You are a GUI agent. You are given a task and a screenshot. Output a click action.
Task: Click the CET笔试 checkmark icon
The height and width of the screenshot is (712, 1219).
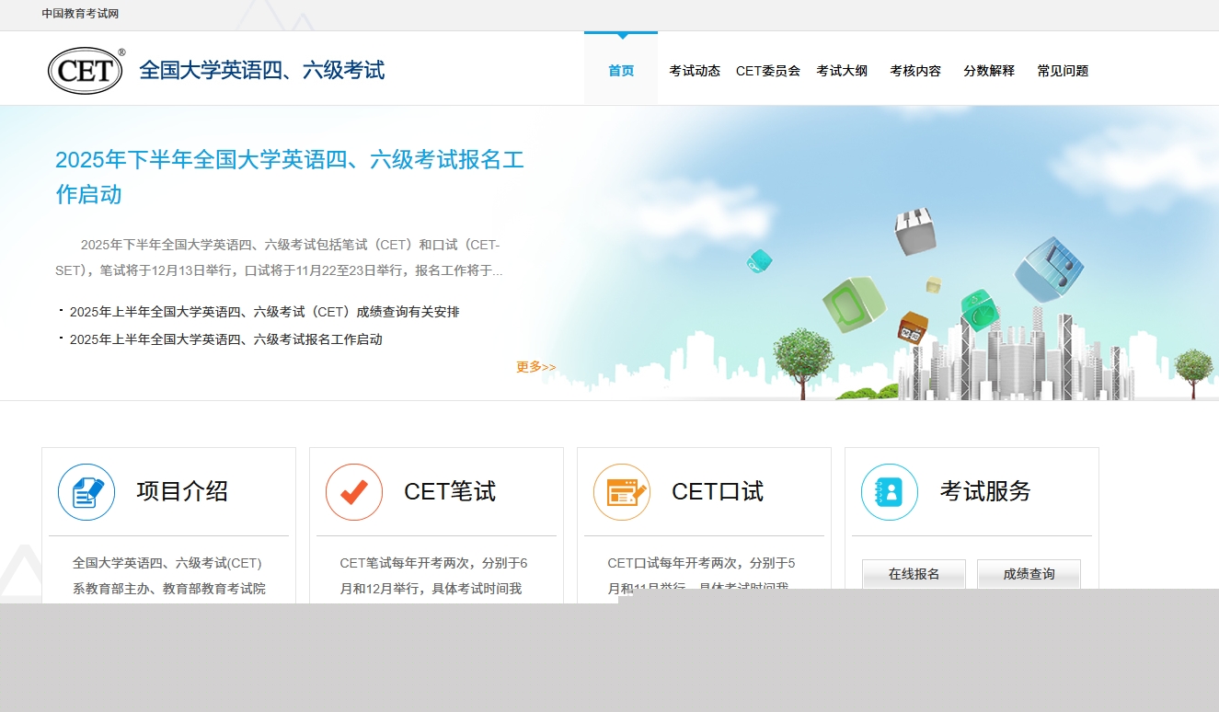coord(354,492)
